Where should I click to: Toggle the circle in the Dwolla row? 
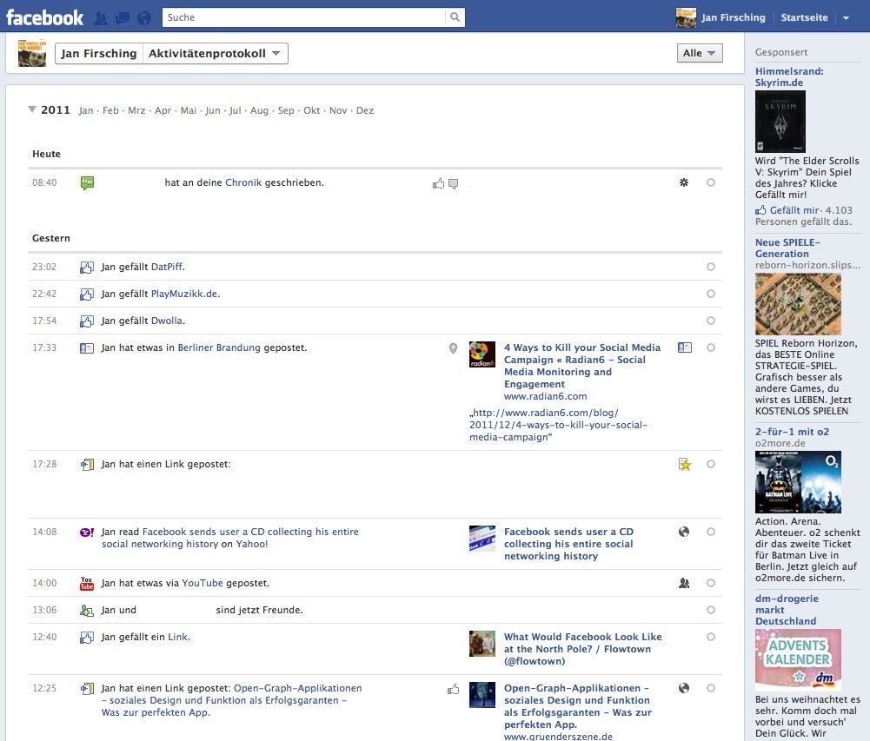711,321
